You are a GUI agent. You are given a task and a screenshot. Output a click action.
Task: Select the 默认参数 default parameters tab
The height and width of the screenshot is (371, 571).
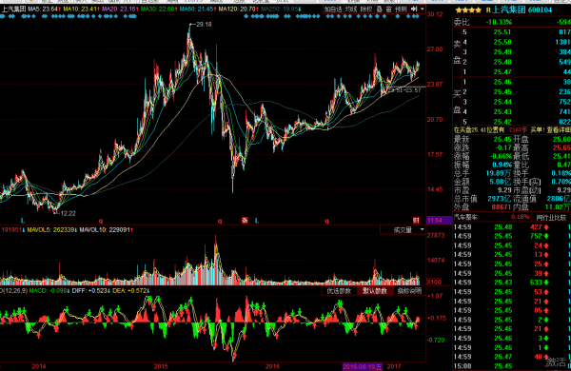[375, 290]
